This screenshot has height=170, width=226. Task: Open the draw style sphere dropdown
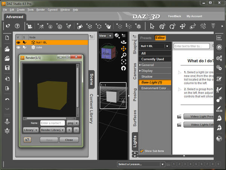(117, 36)
